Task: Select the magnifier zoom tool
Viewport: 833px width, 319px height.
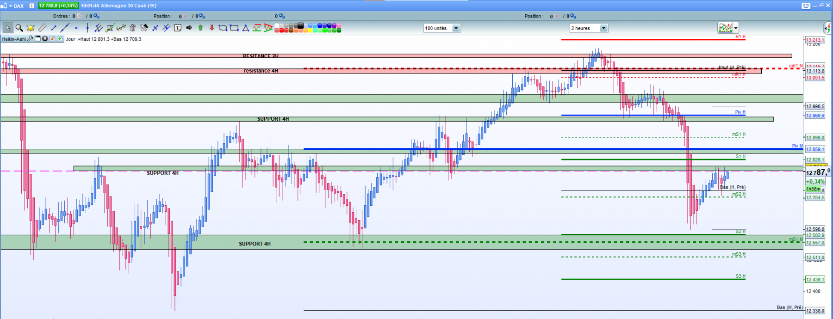Action: point(19,28)
